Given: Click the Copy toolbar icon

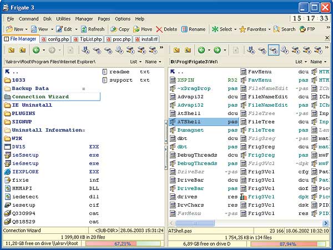Looking at the screenshot, I should (114, 29).
